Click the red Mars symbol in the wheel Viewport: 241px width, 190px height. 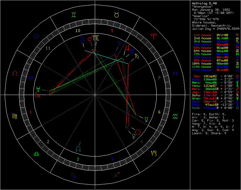(x=90, y=38)
